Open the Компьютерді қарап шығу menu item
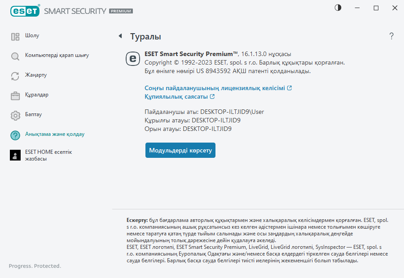This screenshot has width=404, height=278. 57,56
